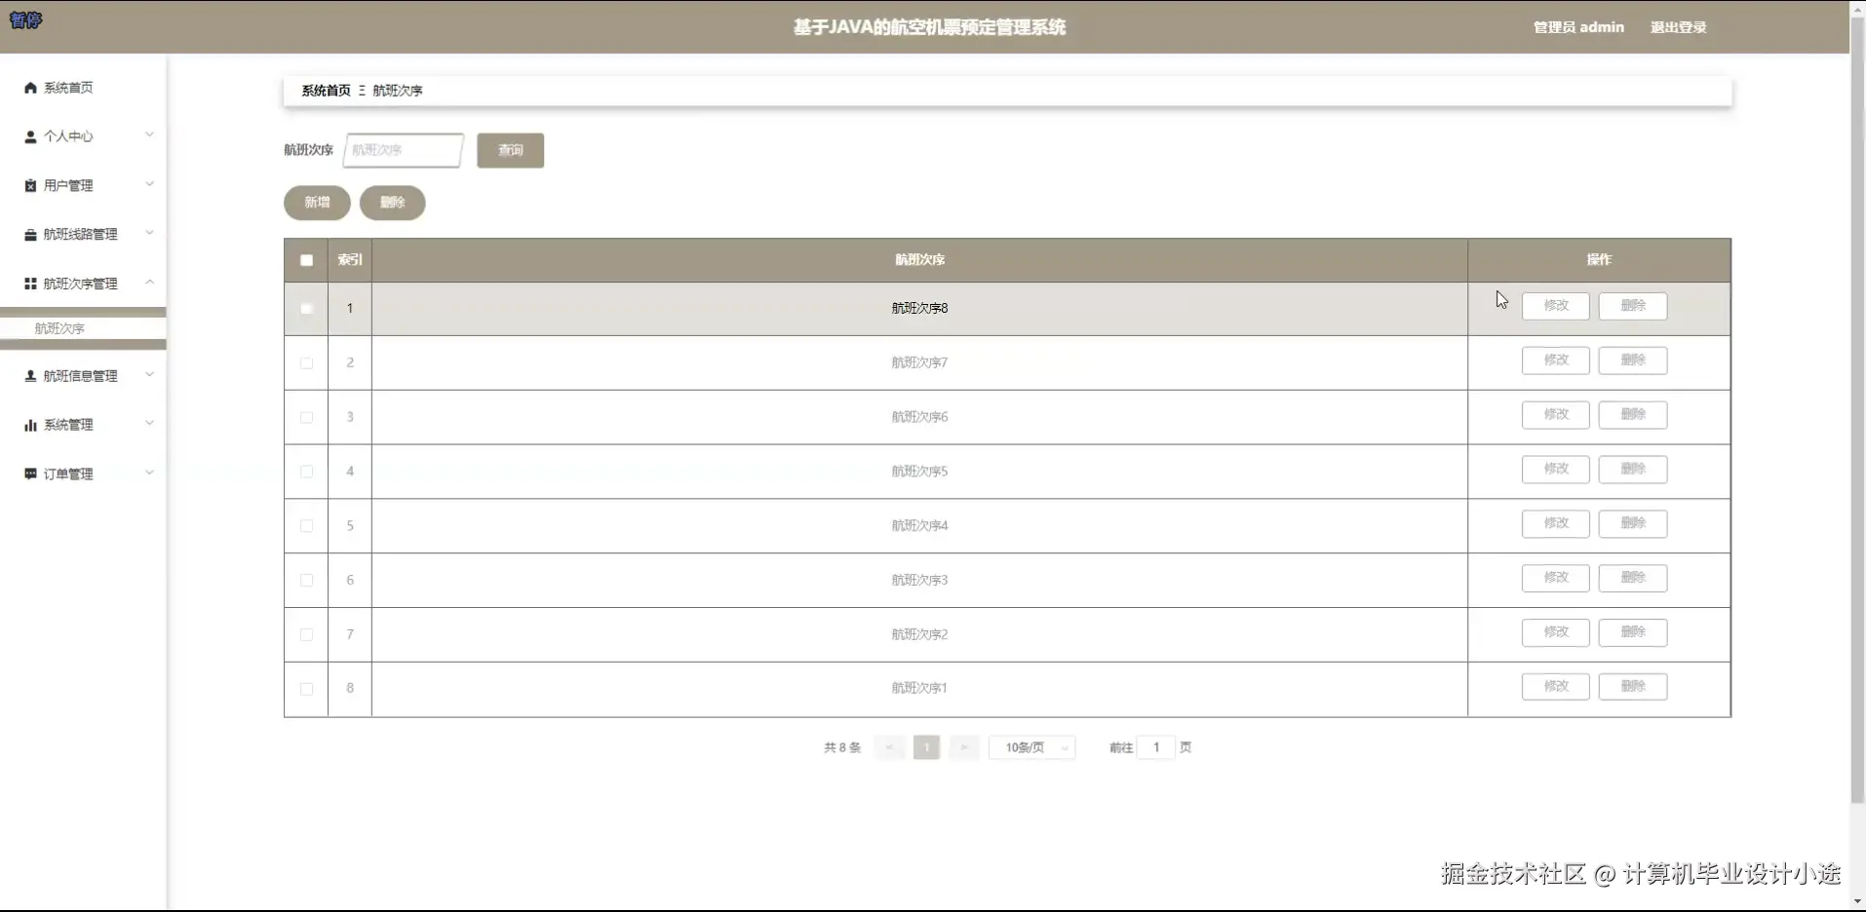Viewport: 1866px width, 912px height.
Task: Click 修改 for row 航班次序7
Action: (x=1556, y=361)
